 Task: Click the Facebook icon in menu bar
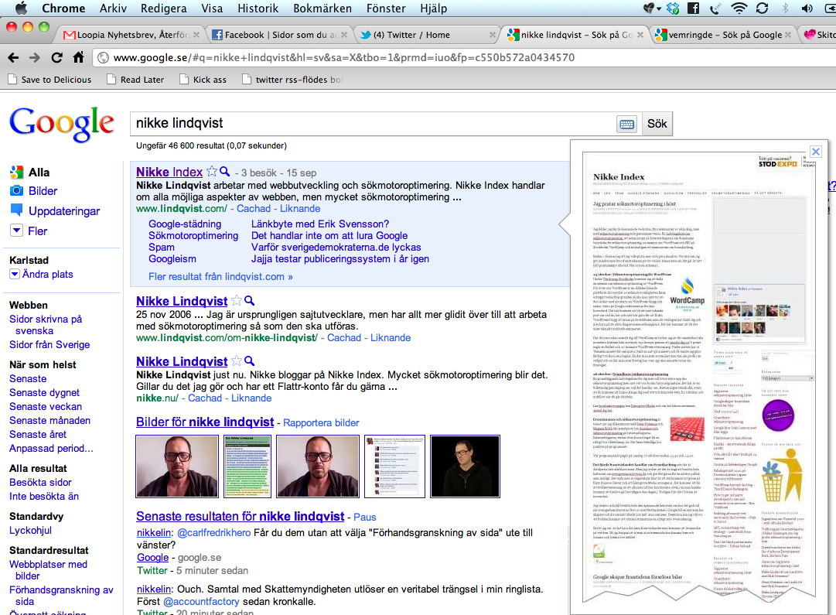[x=693, y=8]
